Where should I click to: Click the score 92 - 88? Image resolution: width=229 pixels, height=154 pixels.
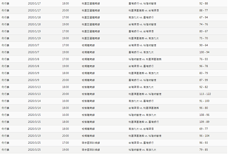203,3
